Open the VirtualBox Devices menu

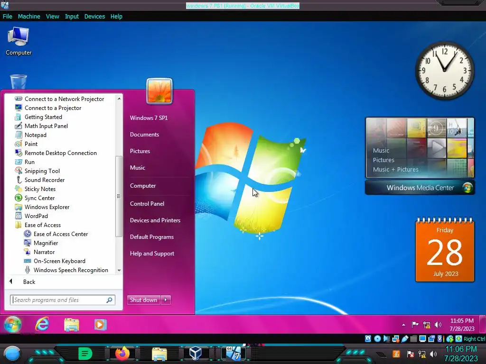pos(94,17)
